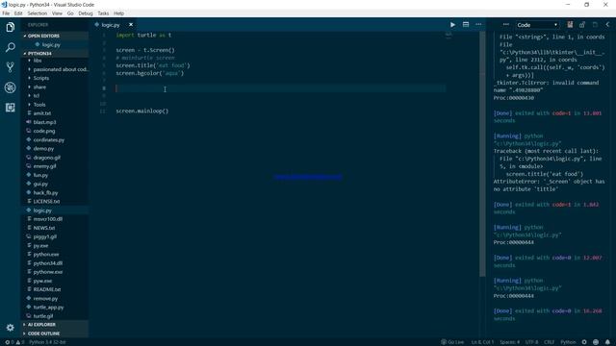Open the View menu
Image resolution: width=616 pixels, height=346 pixels.
point(57,13)
